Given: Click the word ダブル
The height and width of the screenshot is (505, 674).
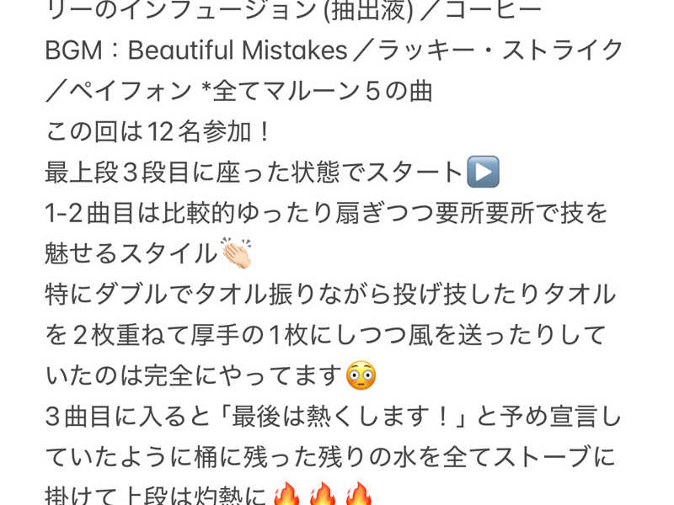Looking at the screenshot, I should (x=131, y=295).
